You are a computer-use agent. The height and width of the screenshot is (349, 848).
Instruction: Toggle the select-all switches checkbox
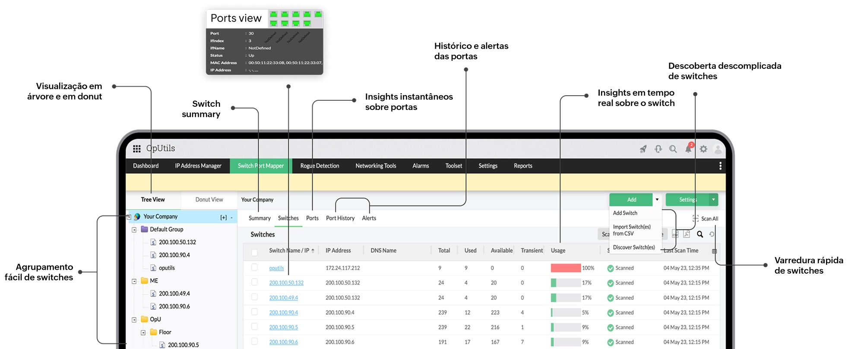pos(255,252)
